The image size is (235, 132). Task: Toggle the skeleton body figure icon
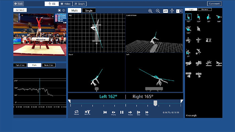click(172, 11)
